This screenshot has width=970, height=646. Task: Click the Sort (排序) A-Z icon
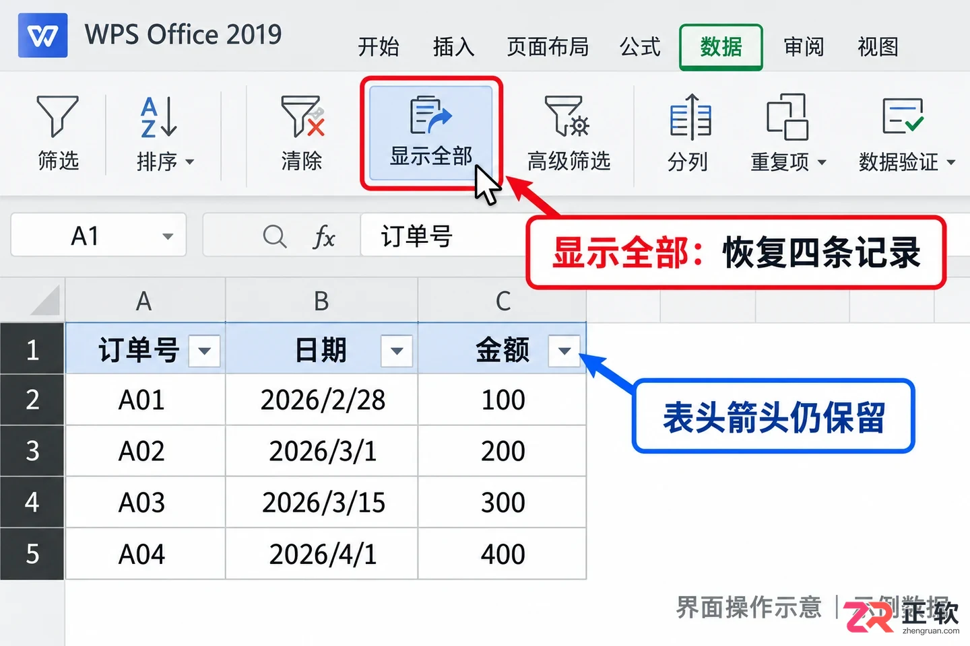(158, 116)
